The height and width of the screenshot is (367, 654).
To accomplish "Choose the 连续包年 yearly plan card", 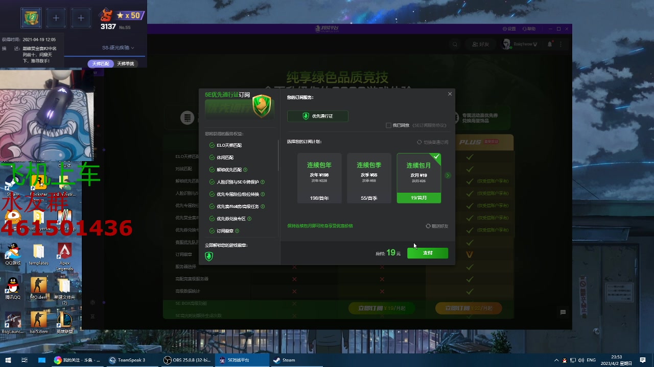I will tap(319, 178).
